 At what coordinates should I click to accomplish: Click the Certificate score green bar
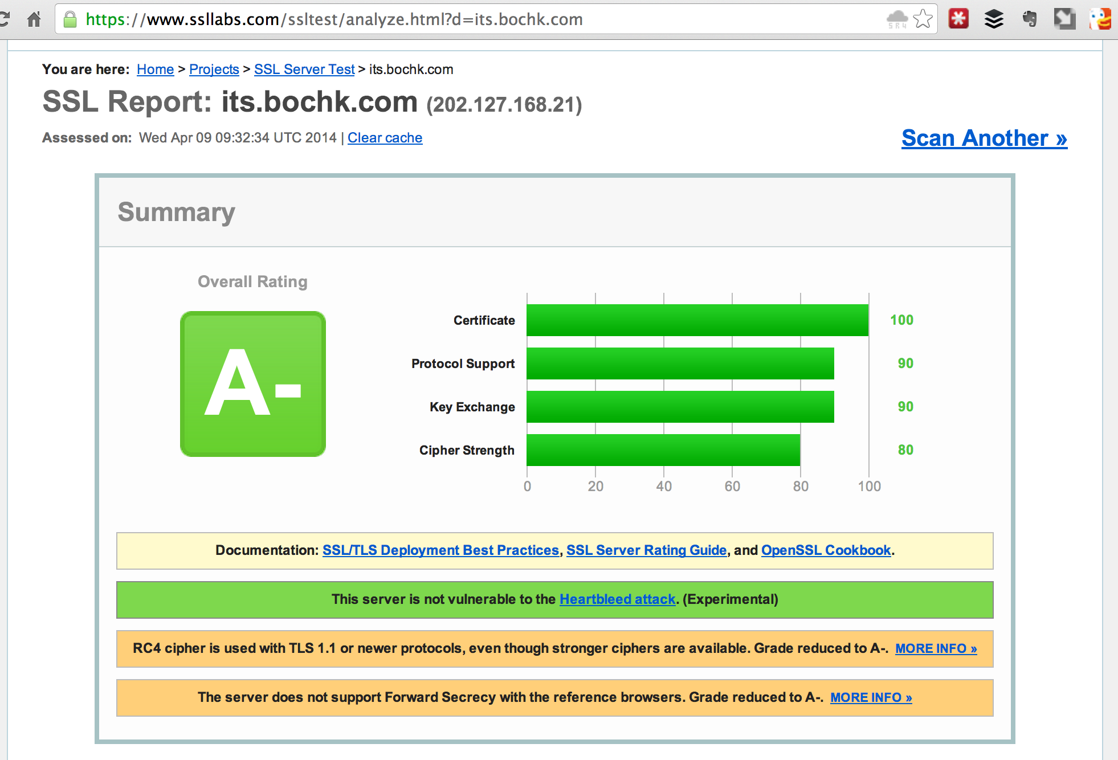pos(697,320)
